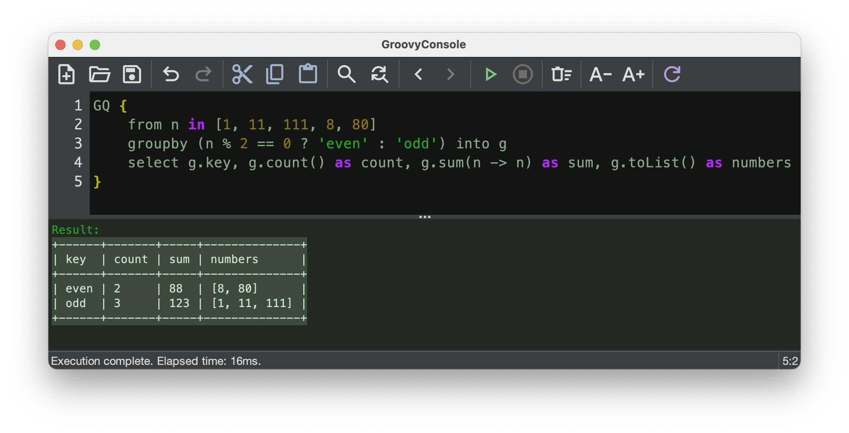Open a script file with the folder icon
The height and width of the screenshot is (433, 849).
point(100,74)
